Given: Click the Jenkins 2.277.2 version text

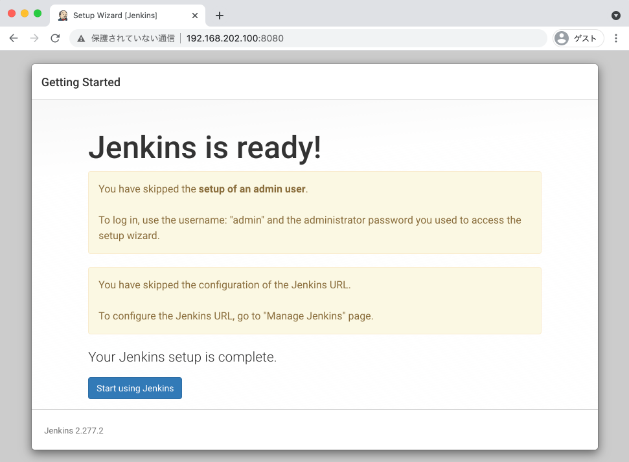Looking at the screenshot, I should coord(74,431).
